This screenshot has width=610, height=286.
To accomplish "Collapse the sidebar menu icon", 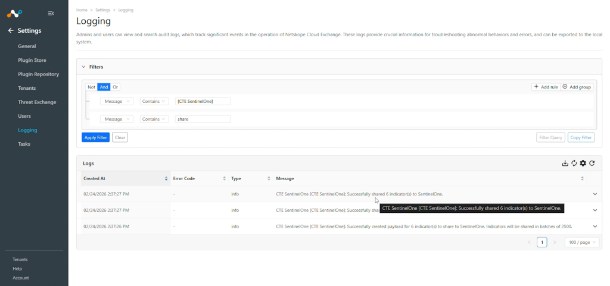I will click(51, 13).
